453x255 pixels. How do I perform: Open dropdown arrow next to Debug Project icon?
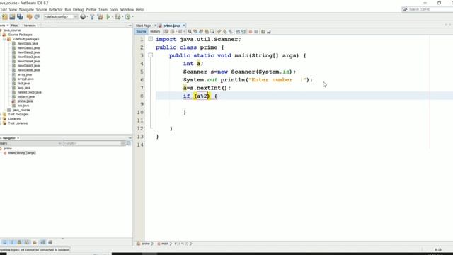(122, 17)
